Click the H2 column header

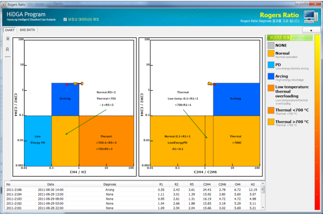(x=253, y=184)
